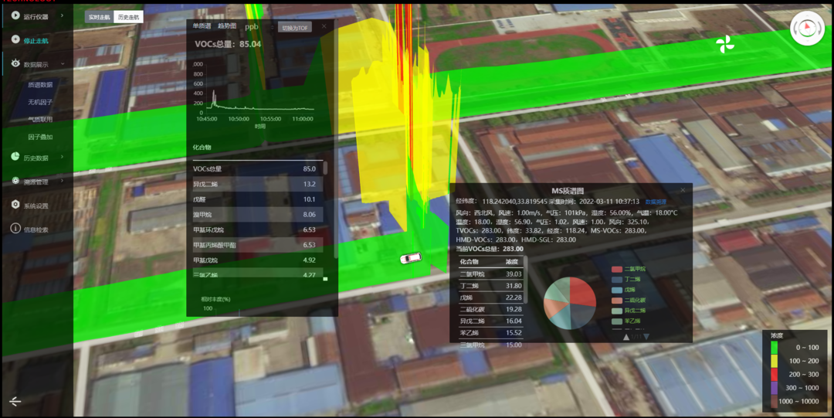The width and height of the screenshot is (834, 418).
Task: Click the eye icon beside 数据展示
Action: pyautogui.click(x=15, y=64)
